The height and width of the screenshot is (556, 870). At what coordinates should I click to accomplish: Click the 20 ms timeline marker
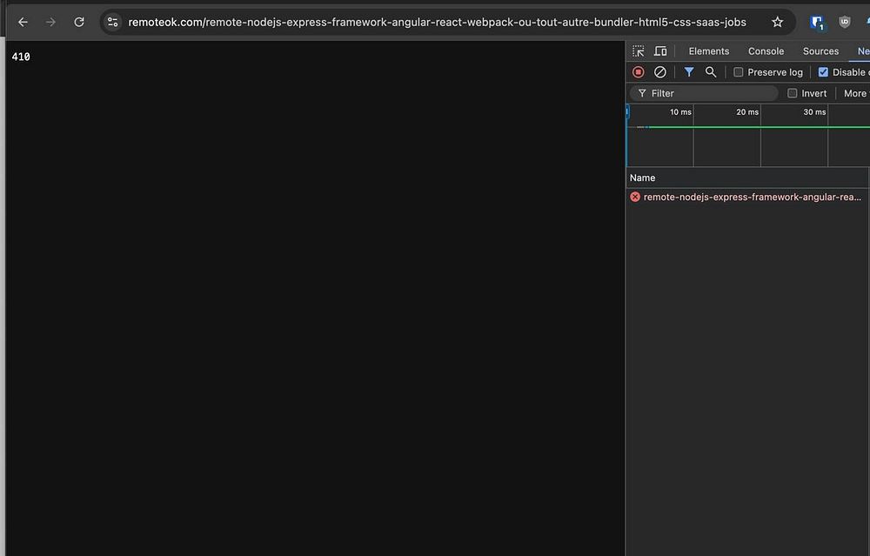[x=747, y=112]
